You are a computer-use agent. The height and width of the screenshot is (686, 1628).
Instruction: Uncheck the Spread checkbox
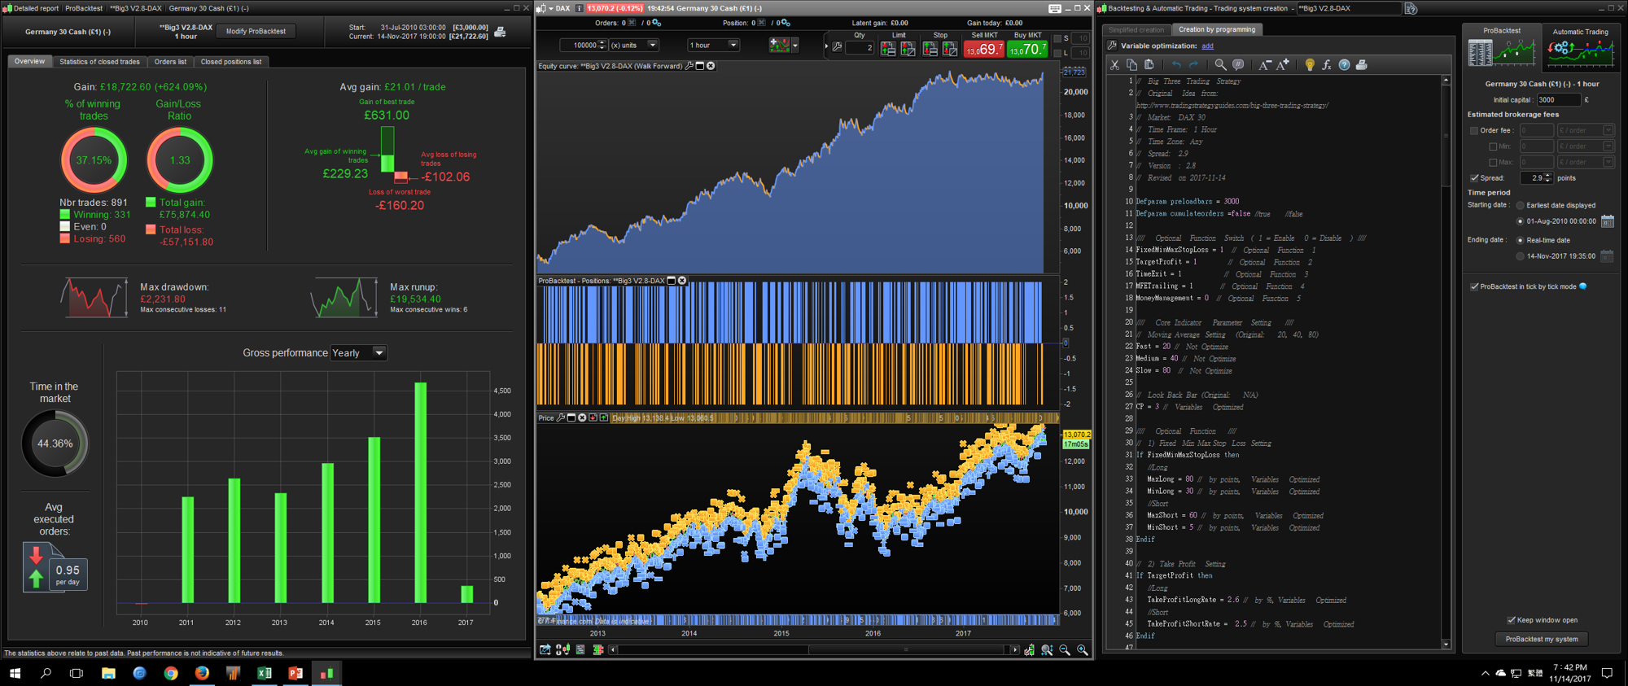click(x=1474, y=178)
